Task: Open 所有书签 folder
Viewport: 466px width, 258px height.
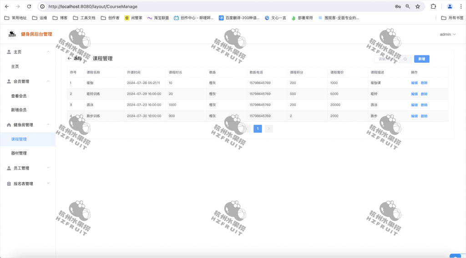Action: [452, 18]
